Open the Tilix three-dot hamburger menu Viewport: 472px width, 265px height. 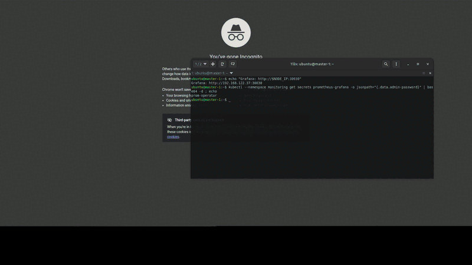tap(396, 64)
